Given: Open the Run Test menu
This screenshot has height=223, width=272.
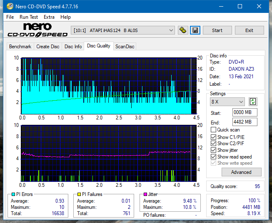Looking at the screenshot, I should (29, 17).
